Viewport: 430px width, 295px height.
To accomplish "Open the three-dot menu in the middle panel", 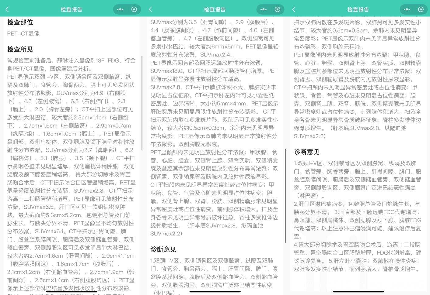I will tap(264, 9).
